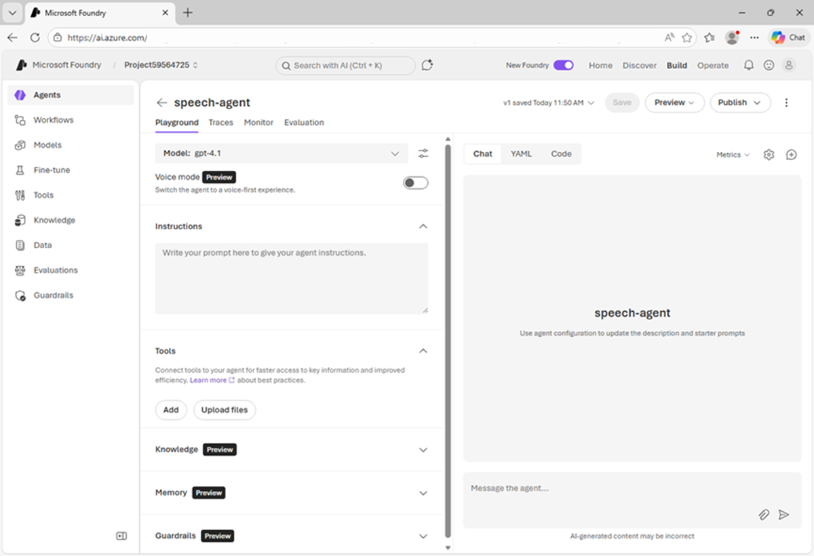Open the Workflows section in the sidebar
Screen dimensions: 814x556
[x=52, y=120]
